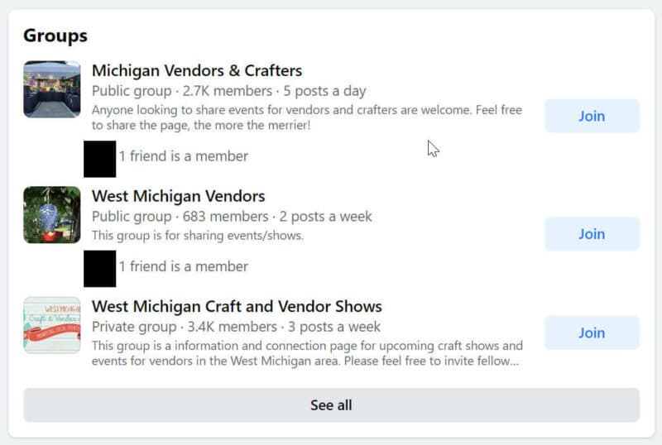This screenshot has height=445, width=662.
Task: Join the Michigan Vendors & Crafters group
Action: click(591, 116)
